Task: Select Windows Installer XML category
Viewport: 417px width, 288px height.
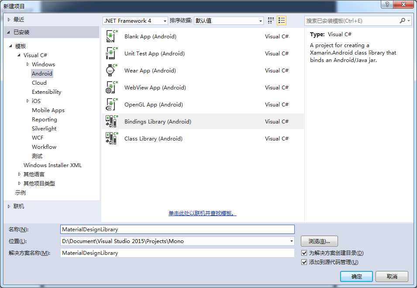Action: (x=53, y=165)
